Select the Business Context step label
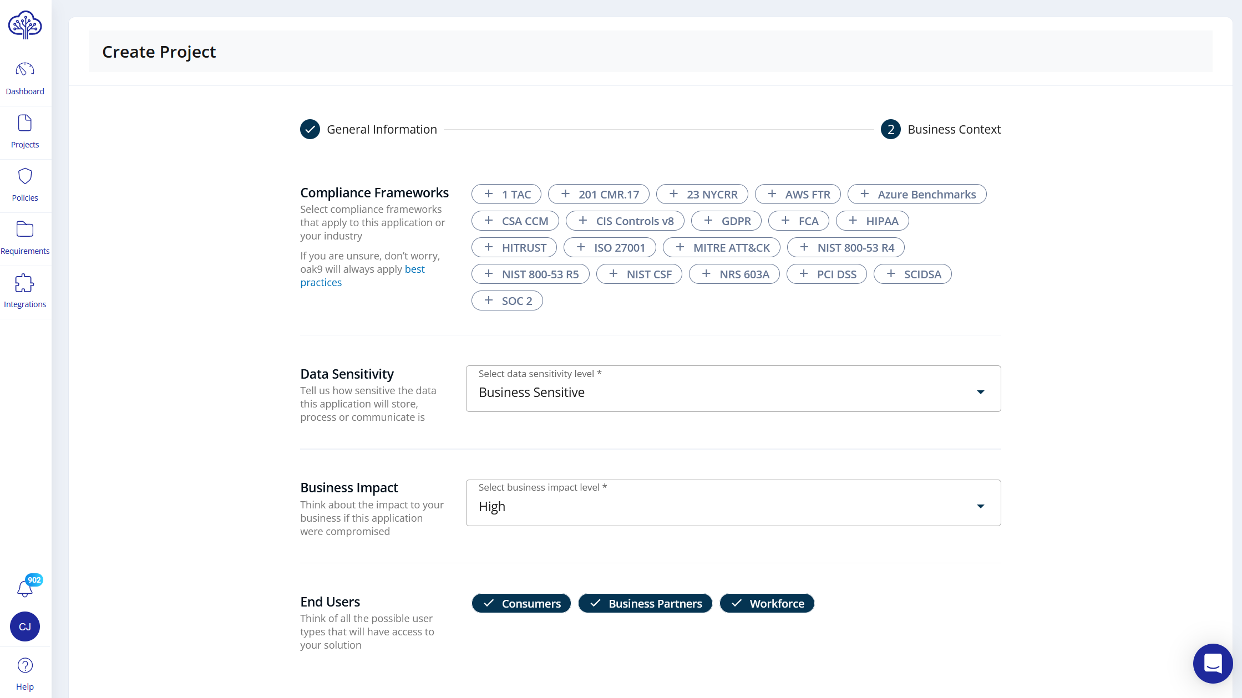 tap(954, 129)
